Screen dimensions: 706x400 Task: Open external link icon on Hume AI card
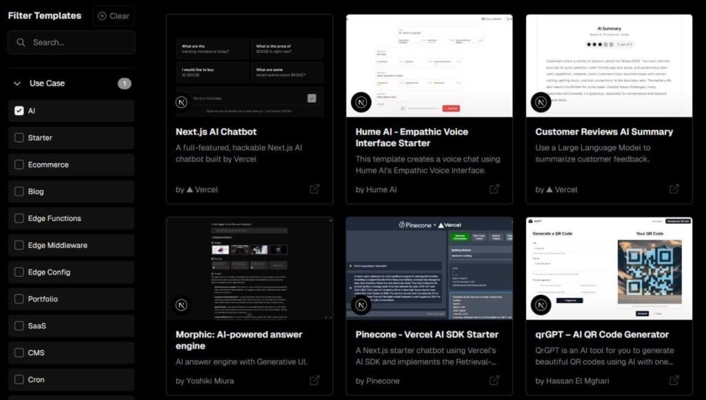494,189
